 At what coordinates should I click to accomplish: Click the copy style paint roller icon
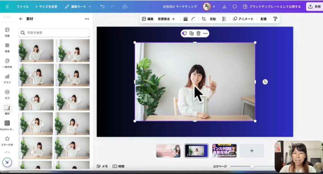pos(275,19)
